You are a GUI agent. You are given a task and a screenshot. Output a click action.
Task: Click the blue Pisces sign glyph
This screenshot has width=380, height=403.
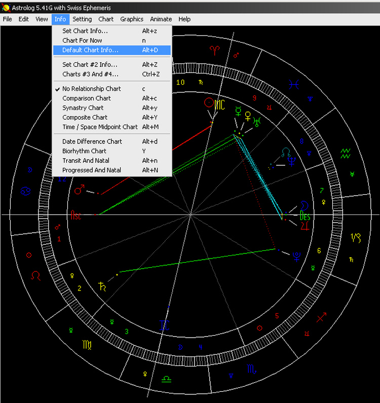tap(294, 85)
